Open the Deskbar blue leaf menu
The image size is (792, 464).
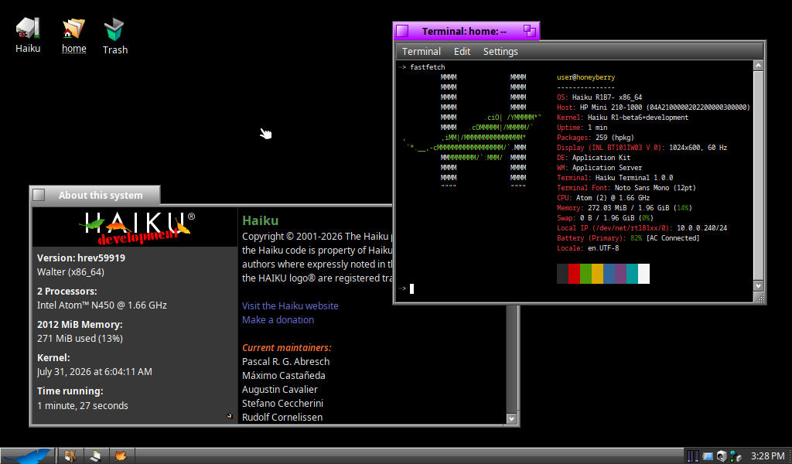(27, 456)
